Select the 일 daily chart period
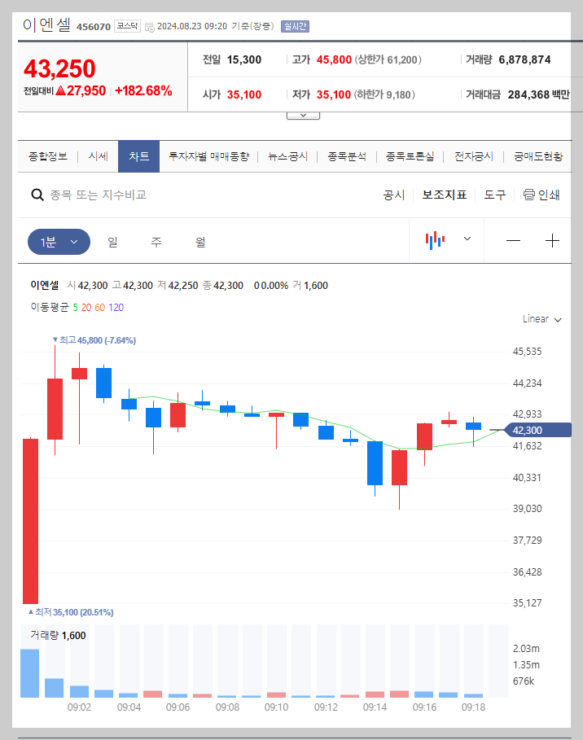Screen dimensions: 583x740 tap(112, 241)
